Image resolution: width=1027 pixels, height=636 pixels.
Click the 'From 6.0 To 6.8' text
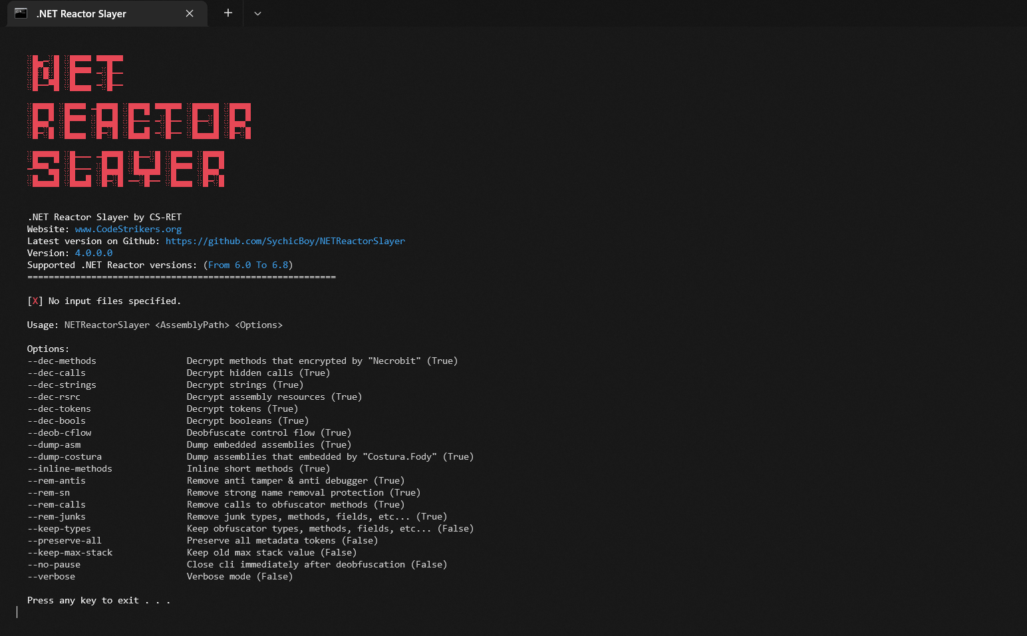(x=248, y=265)
